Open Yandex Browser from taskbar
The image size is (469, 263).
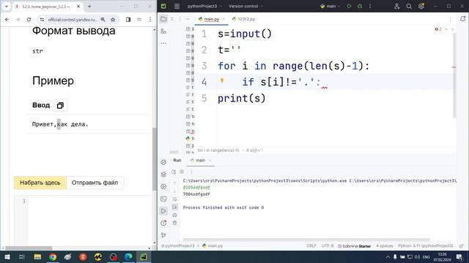pyautogui.click(x=83, y=256)
